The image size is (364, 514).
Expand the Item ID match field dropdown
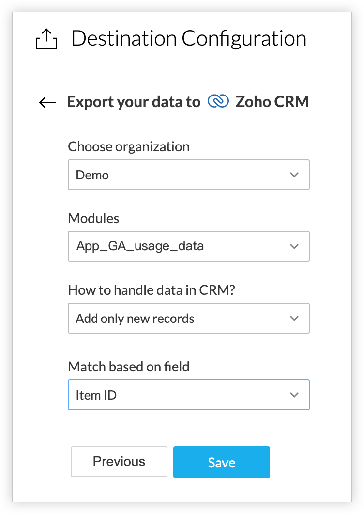188,395
